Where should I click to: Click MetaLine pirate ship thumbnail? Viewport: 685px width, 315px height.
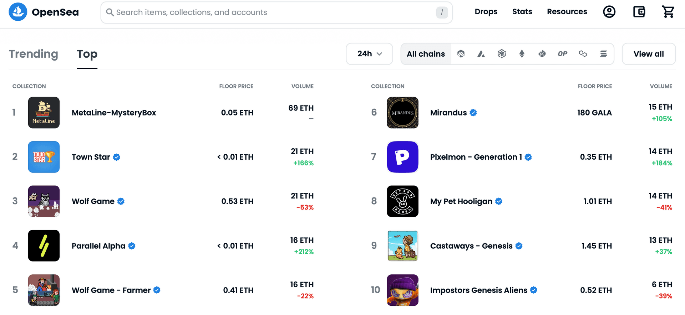[44, 113]
